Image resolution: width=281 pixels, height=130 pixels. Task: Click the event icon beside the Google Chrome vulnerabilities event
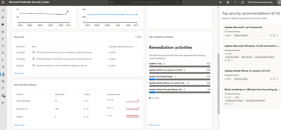tap(34, 65)
